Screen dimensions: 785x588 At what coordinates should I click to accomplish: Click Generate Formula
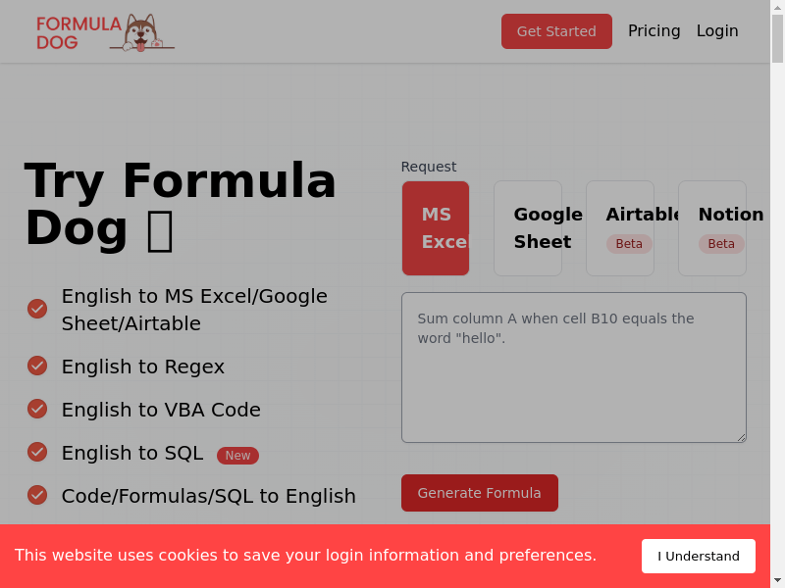pos(480,493)
